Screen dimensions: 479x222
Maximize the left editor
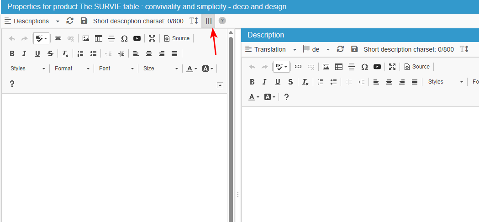coord(152,38)
